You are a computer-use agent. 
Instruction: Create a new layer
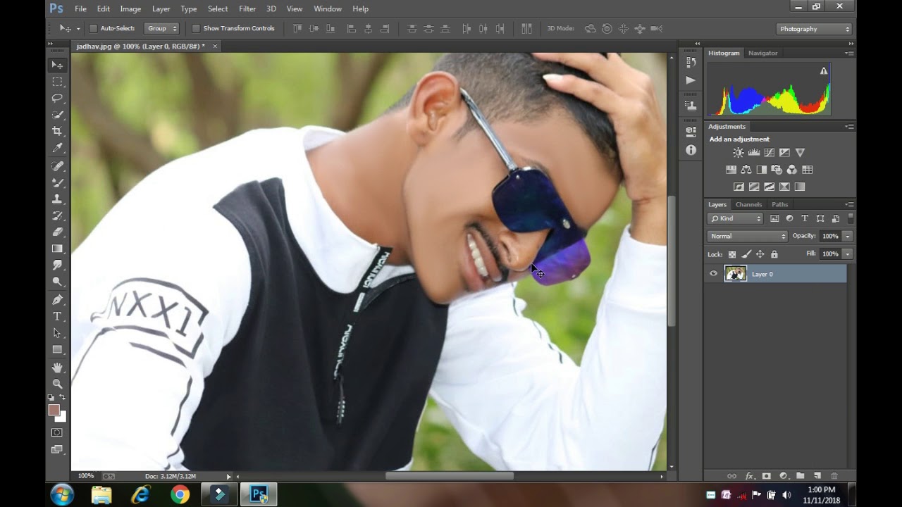pyautogui.click(x=817, y=476)
